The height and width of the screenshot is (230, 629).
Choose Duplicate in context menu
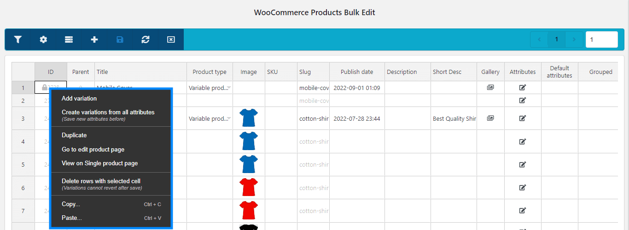coord(111,135)
